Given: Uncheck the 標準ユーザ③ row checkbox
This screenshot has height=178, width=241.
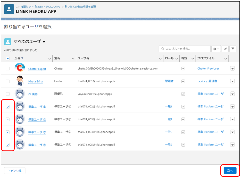Looking at the screenshot, I should (x=8, y=132).
